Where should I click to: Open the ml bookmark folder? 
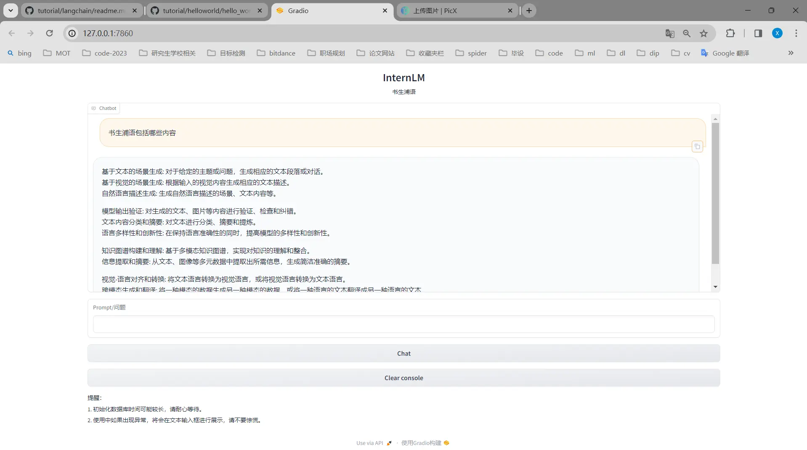(585, 53)
